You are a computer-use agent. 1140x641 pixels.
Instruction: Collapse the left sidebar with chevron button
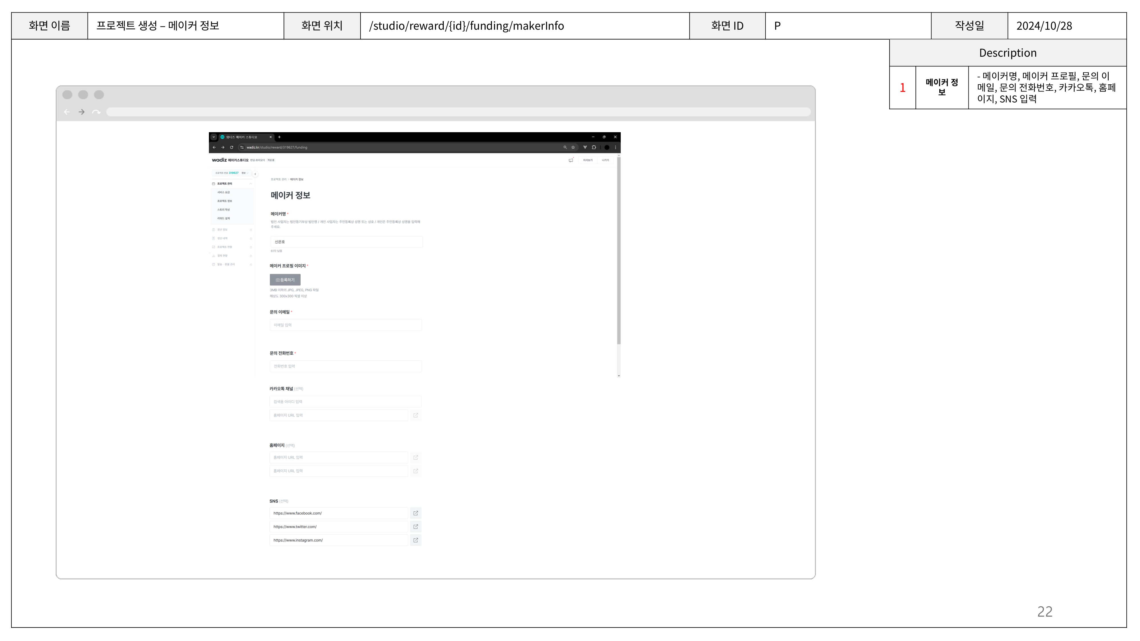coord(255,174)
